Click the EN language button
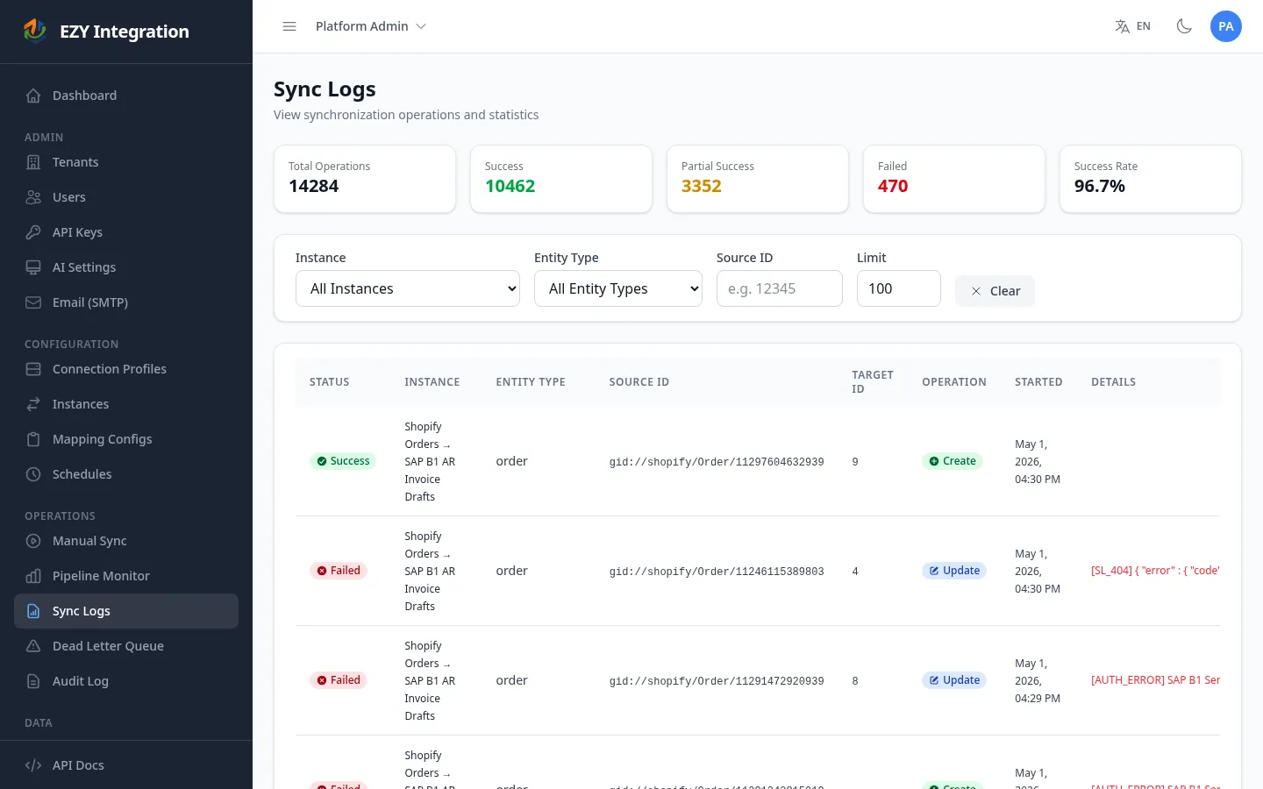 (x=1132, y=26)
